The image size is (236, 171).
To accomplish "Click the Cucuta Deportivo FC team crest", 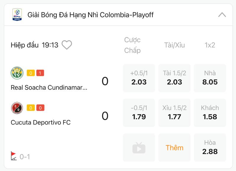I will click(x=17, y=108).
